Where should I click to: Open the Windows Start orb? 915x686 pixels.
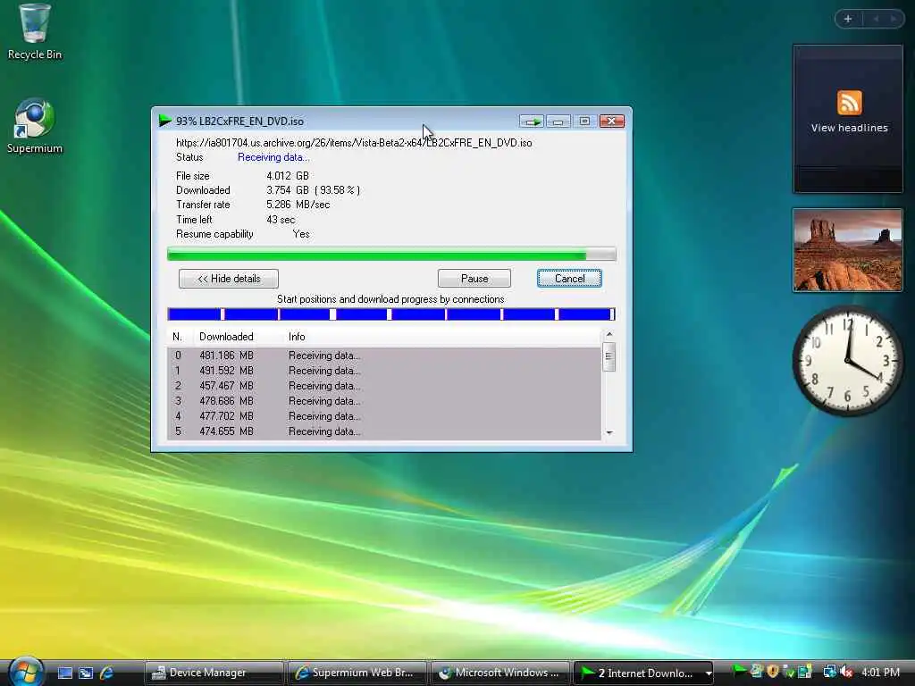pyautogui.click(x=25, y=672)
